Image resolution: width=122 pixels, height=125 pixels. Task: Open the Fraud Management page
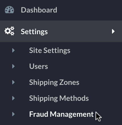click(x=61, y=114)
